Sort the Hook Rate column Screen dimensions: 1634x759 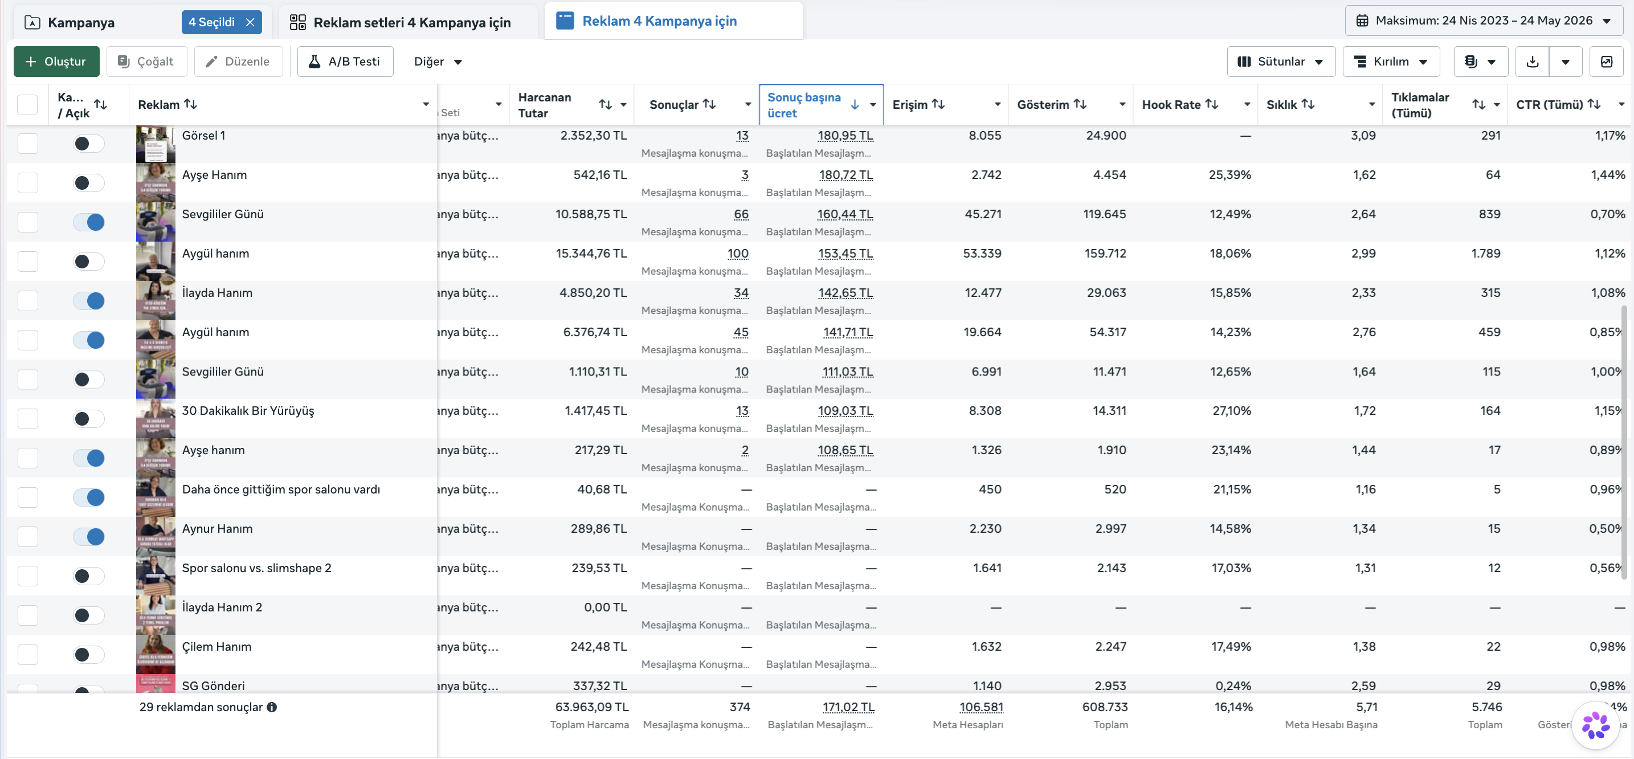point(1211,104)
